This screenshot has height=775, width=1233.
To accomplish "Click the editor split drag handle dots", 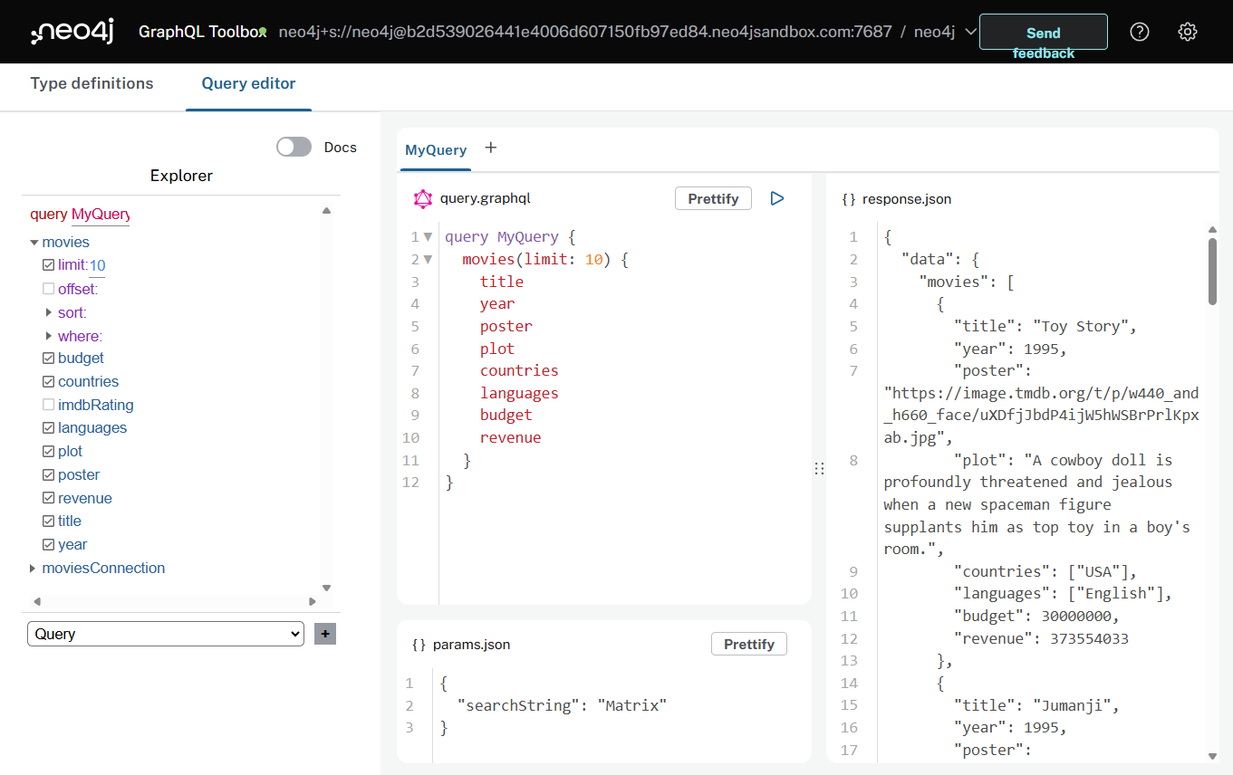I will pyautogui.click(x=819, y=468).
